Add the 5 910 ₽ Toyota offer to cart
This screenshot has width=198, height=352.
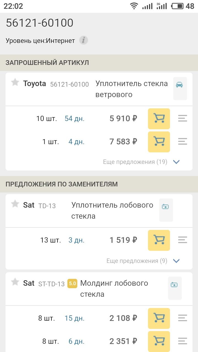159,119
